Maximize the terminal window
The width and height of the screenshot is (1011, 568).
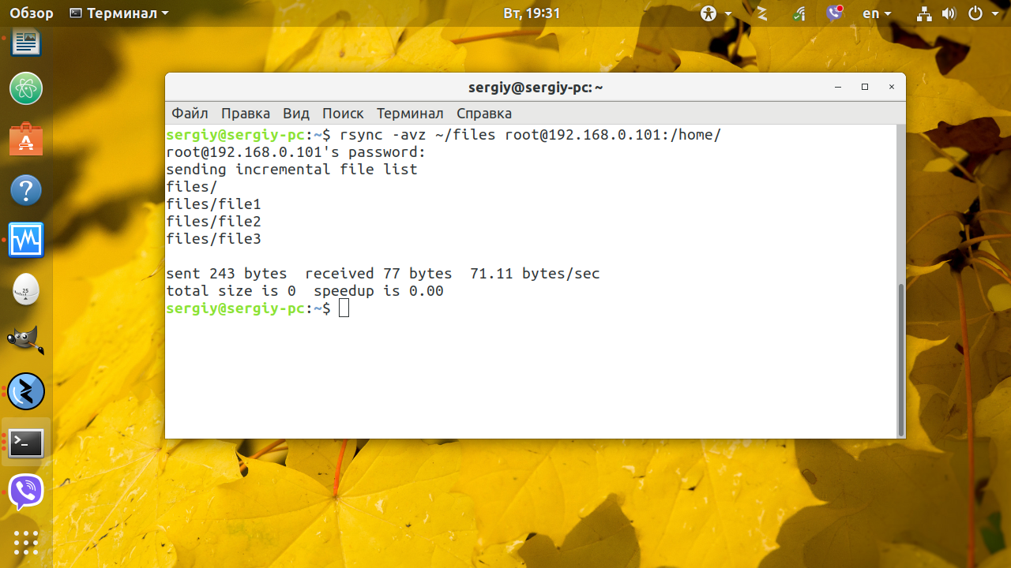(865, 87)
